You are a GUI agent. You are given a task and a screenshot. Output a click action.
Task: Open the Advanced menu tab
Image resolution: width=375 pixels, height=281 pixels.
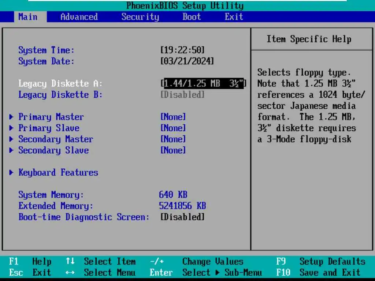click(79, 17)
